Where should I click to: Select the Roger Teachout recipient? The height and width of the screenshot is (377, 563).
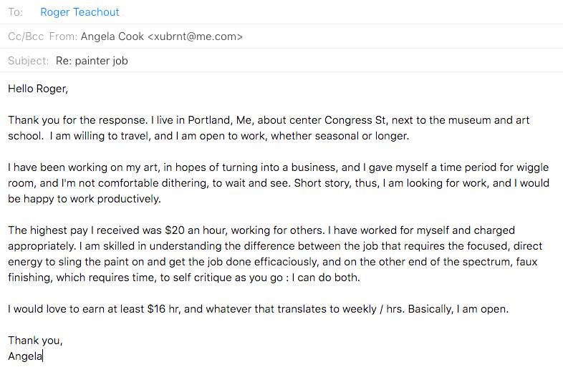pyautogui.click(x=80, y=12)
